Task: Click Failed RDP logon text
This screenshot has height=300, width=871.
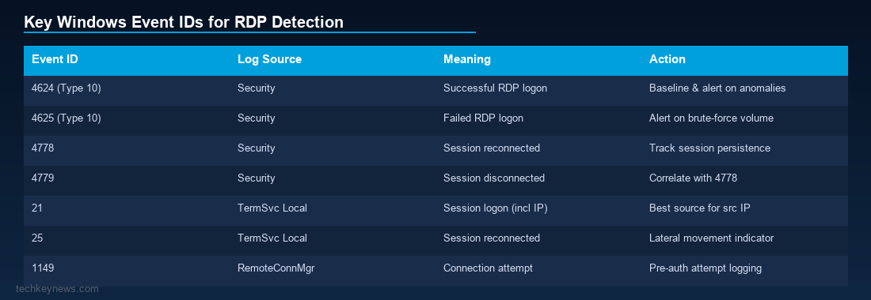Action: point(483,118)
